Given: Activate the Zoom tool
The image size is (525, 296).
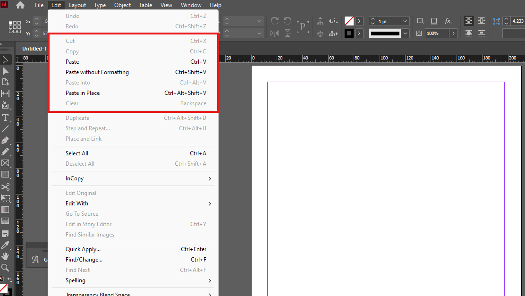Looking at the screenshot, I should click(6, 268).
